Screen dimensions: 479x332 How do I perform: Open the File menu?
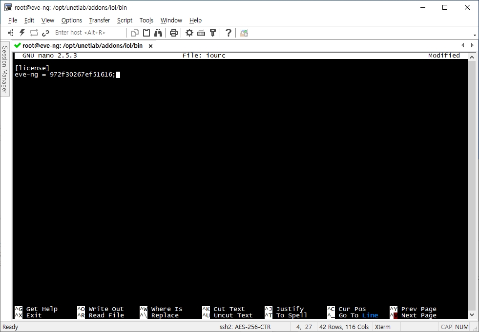pos(13,20)
